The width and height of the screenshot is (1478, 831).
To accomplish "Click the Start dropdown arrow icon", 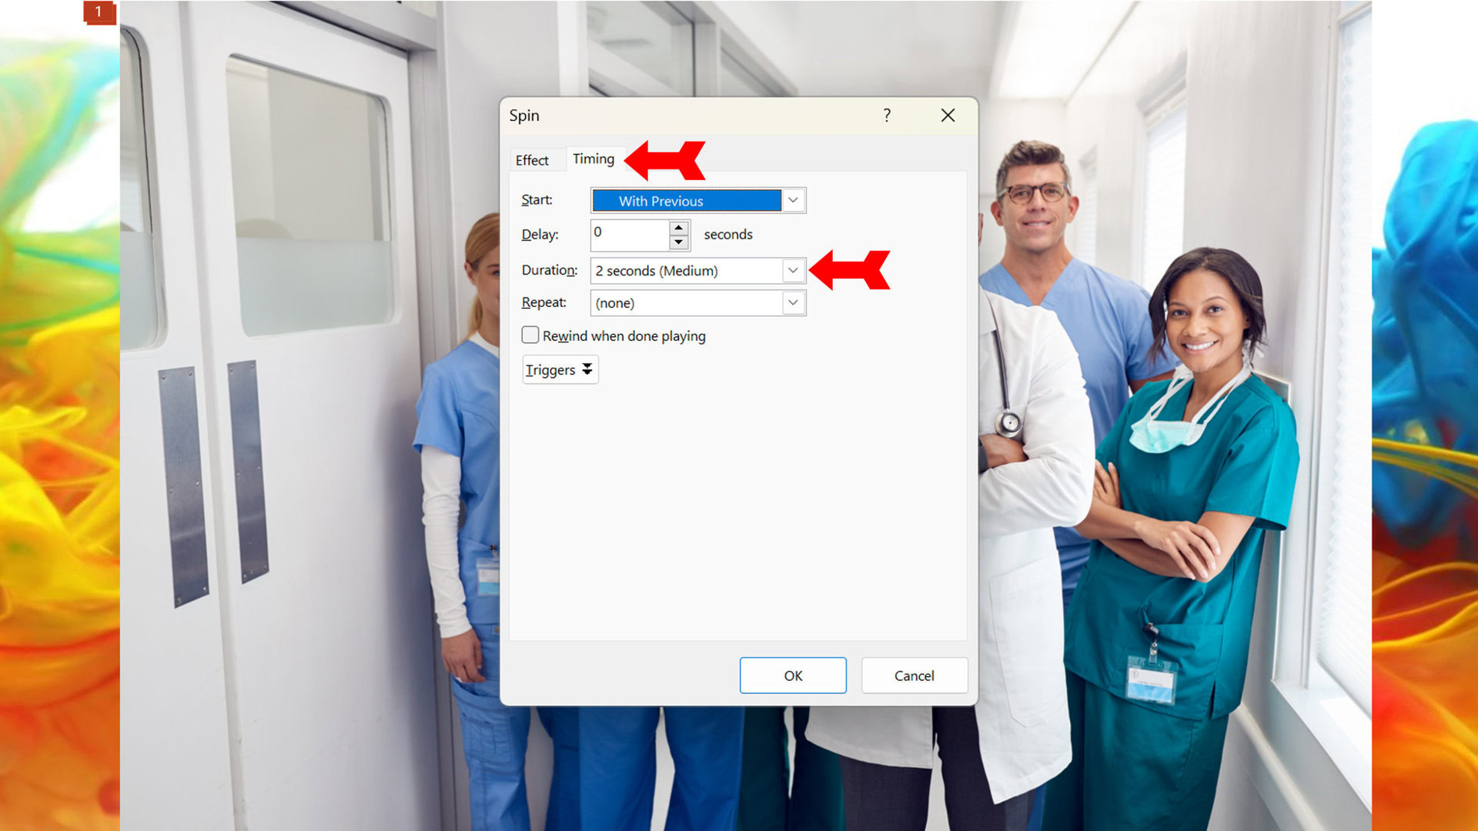I will [x=794, y=200].
